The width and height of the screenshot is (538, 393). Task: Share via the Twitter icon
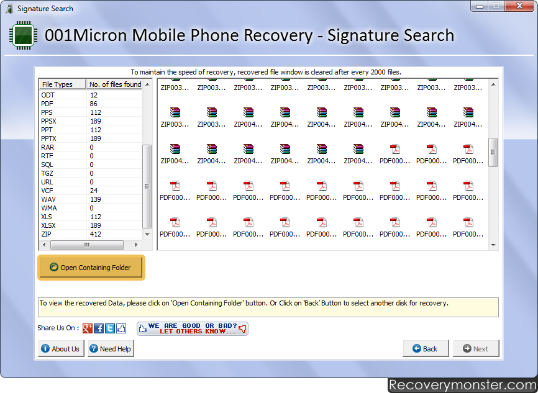(x=110, y=328)
